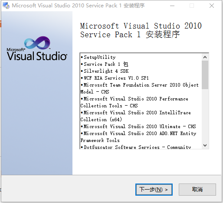Click the scroll up arrow in component list
Viewport: 223px width, 203px height.
click(x=205, y=57)
